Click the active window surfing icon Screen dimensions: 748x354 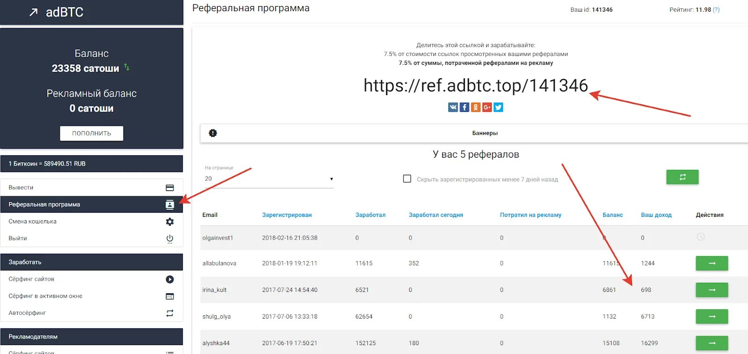pyautogui.click(x=170, y=296)
